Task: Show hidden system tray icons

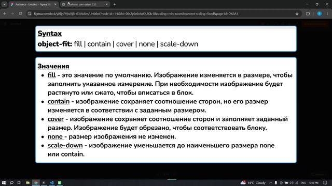Action: tap(271, 182)
